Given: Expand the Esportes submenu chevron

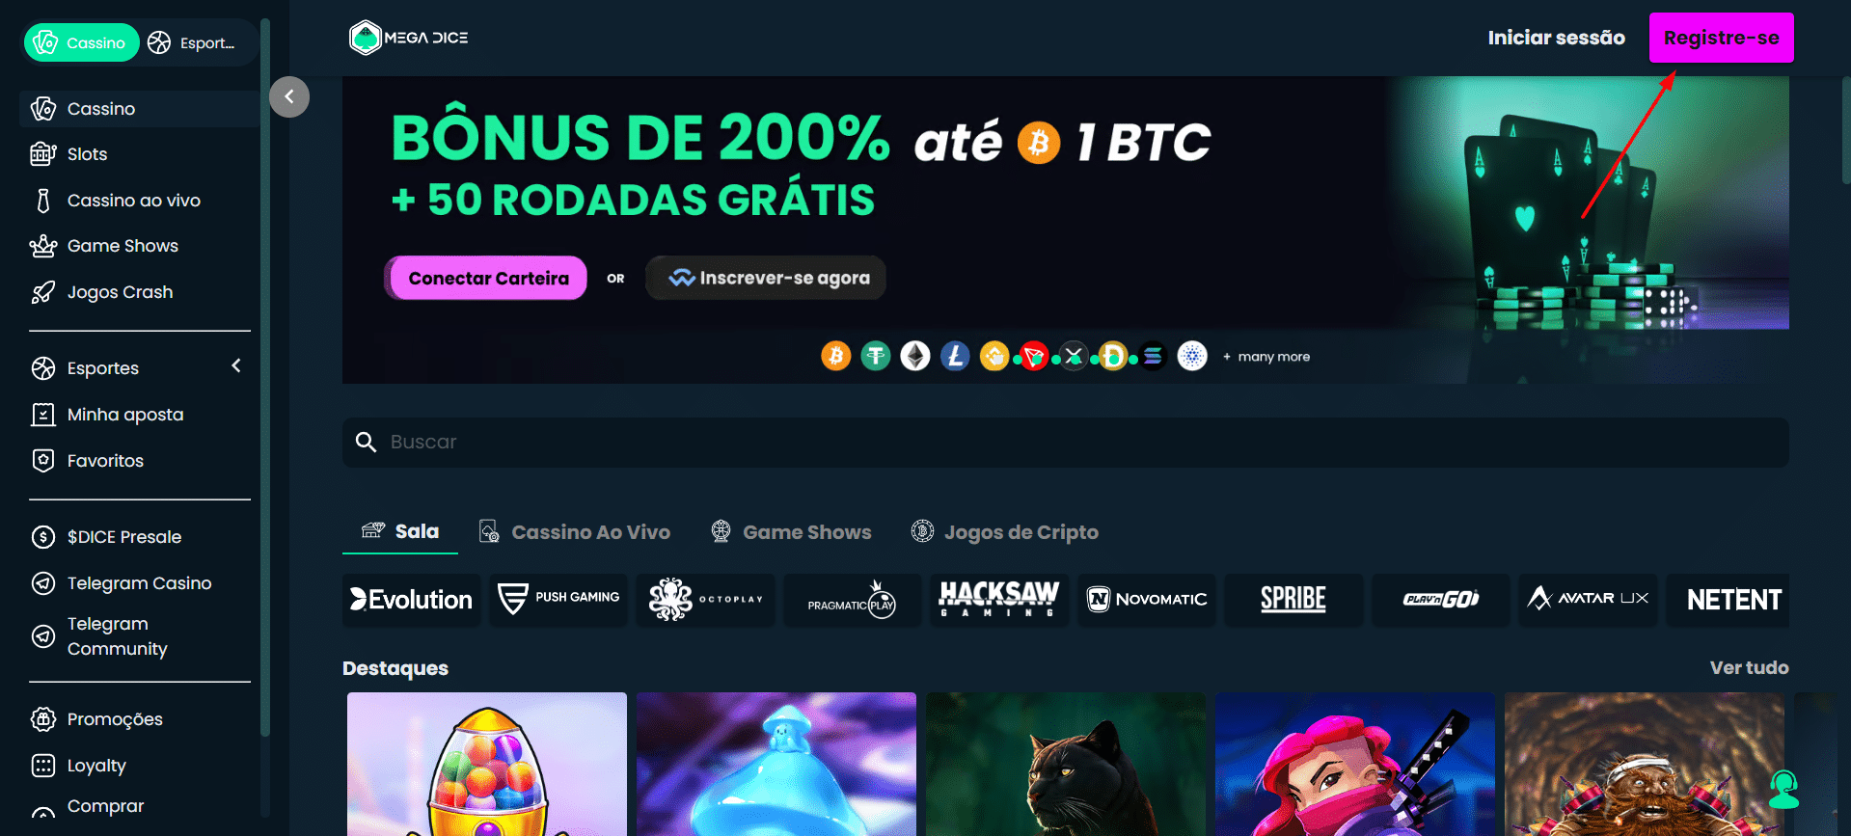Looking at the screenshot, I should click(x=236, y=366).
